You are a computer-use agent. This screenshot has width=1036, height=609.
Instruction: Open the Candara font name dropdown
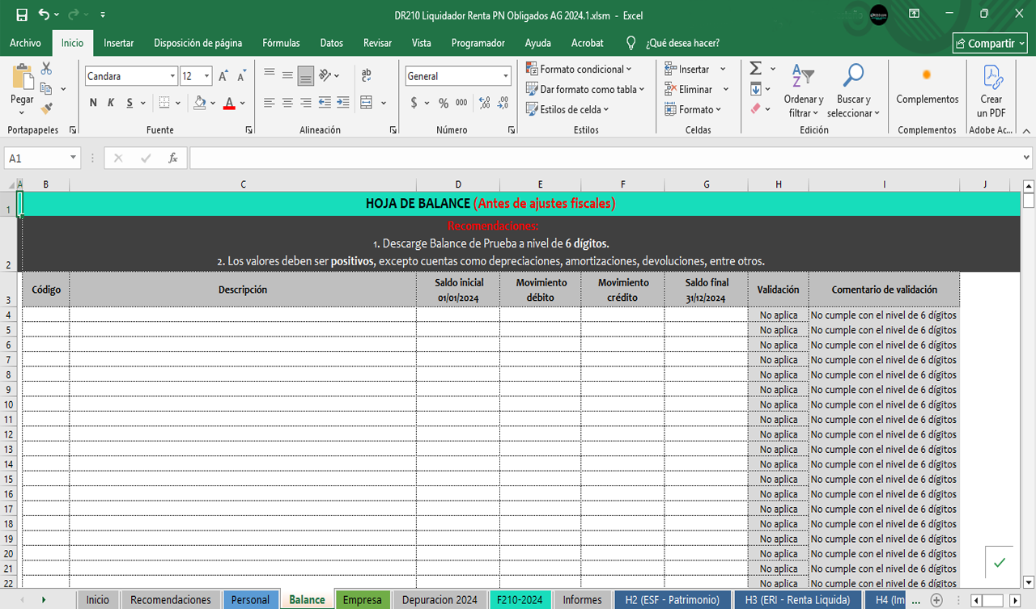[172, 76]
